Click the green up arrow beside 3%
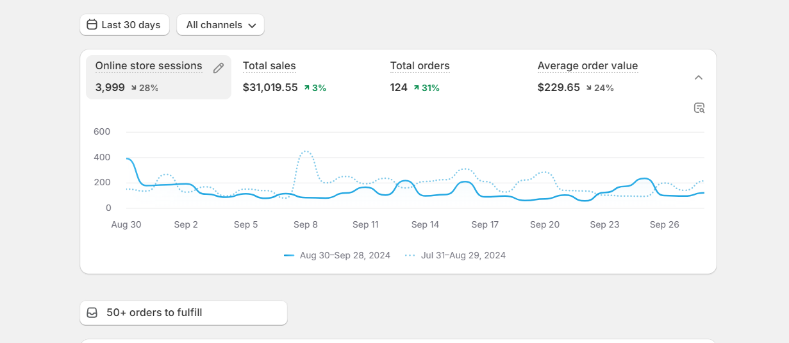Screen dimensions: 789x343 (x=307, y=88)
